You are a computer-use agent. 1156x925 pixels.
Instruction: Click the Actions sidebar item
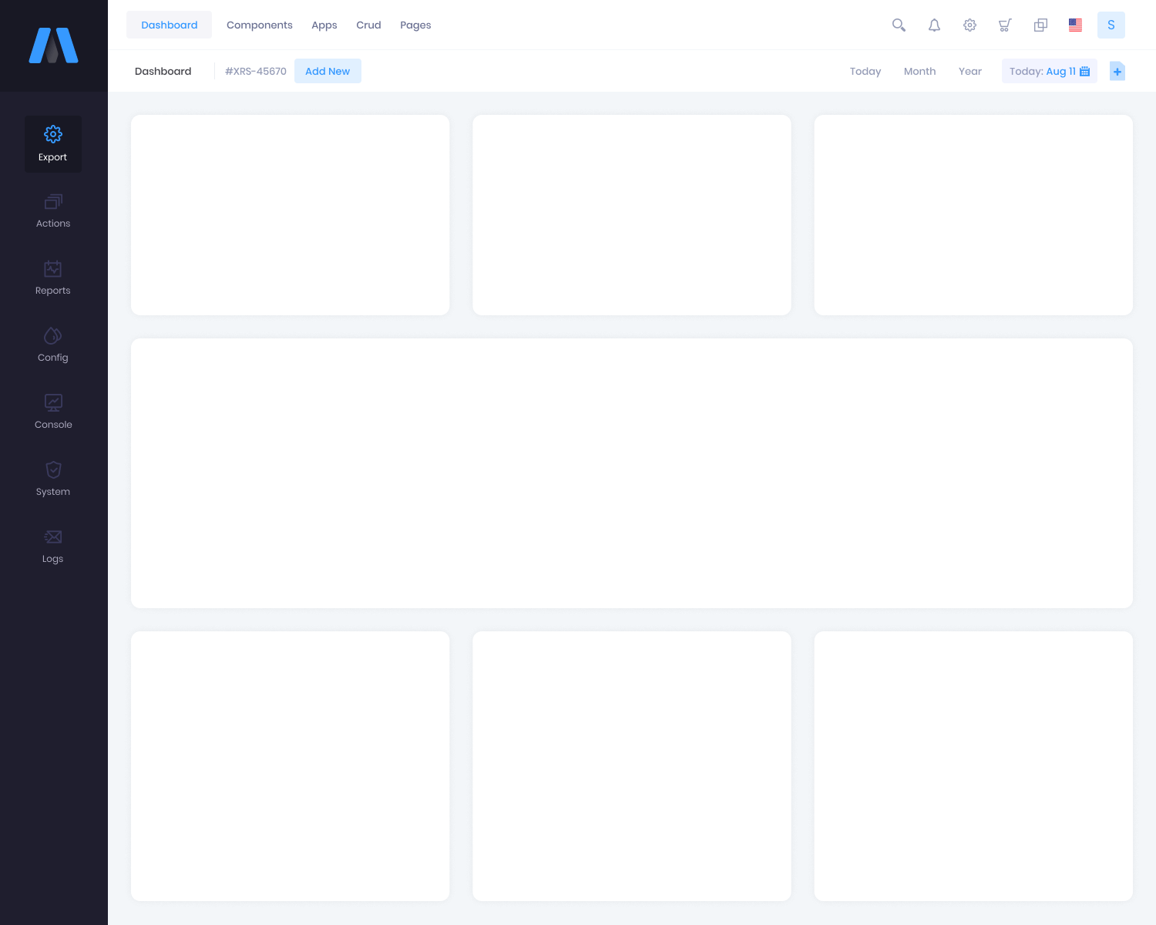53,211
